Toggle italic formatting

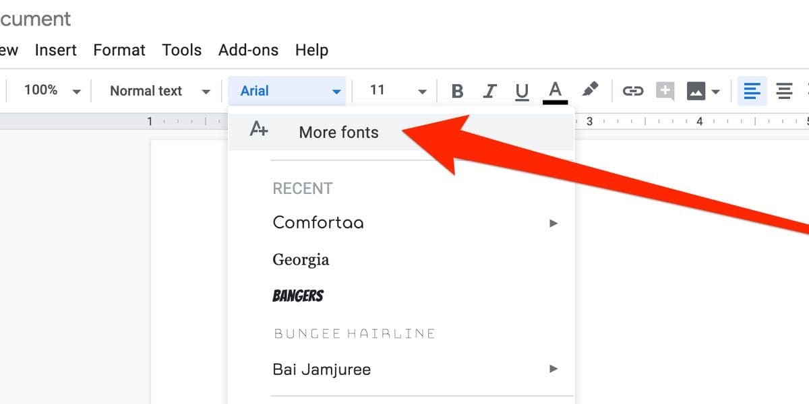coord(490,91)
